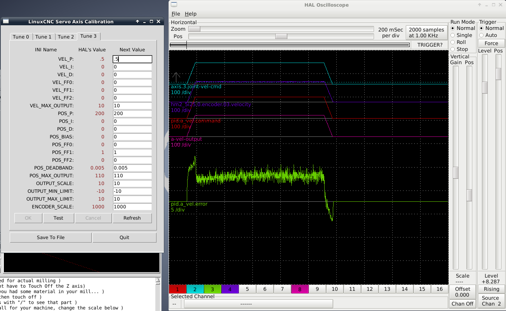Open the Help menu in HAL Oscilloscope
The width and height of the screenshot is (506, 311).
pos(191,14)
